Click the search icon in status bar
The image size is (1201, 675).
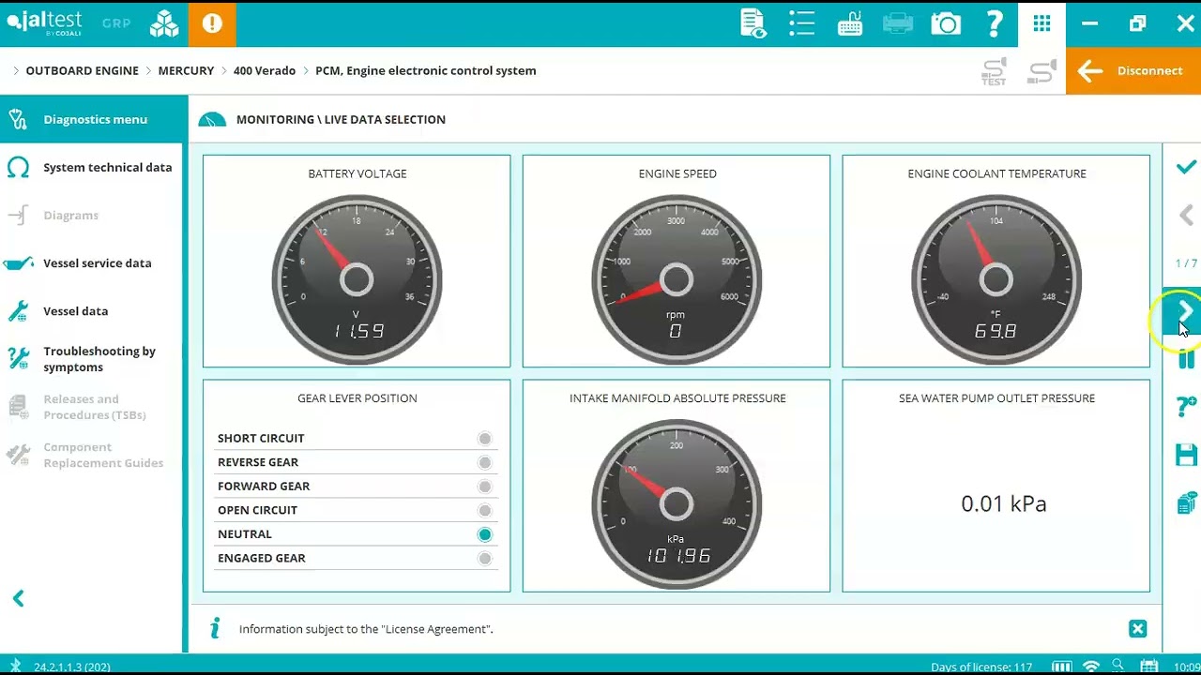(x=1117, y=666)
